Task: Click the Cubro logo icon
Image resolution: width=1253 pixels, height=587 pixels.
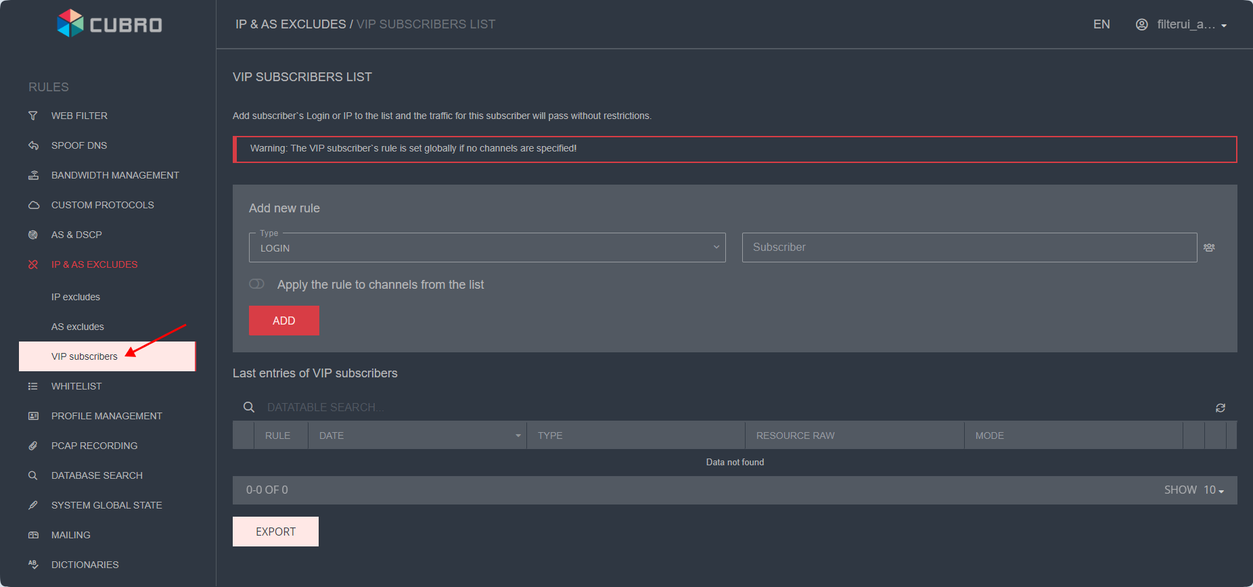Action: tap(70, 24)
